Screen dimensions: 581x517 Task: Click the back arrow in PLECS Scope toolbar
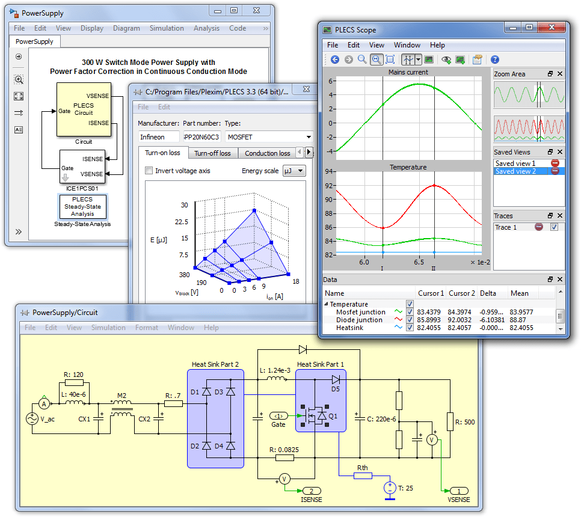coord(335,60)
